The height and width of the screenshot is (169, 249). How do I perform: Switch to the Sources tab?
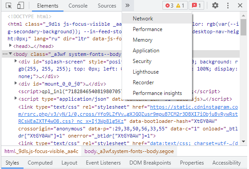[107, 6]
